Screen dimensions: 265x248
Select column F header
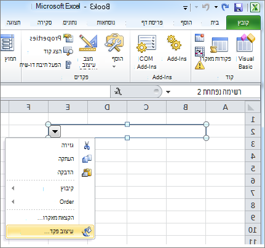click(x=28, y=107)
